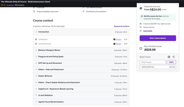The width and height of the screenshot is (184, 107).
Task: Click the course title in top header bar
Action: (x=25, y=2)
